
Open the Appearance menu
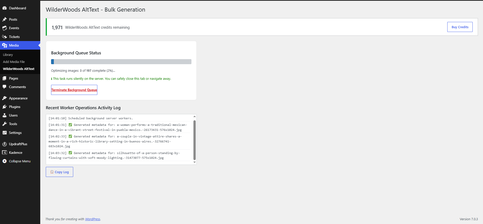pos(18,98)
